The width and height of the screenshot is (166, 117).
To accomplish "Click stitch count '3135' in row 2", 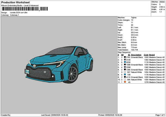I will click(x=128, y=60).
